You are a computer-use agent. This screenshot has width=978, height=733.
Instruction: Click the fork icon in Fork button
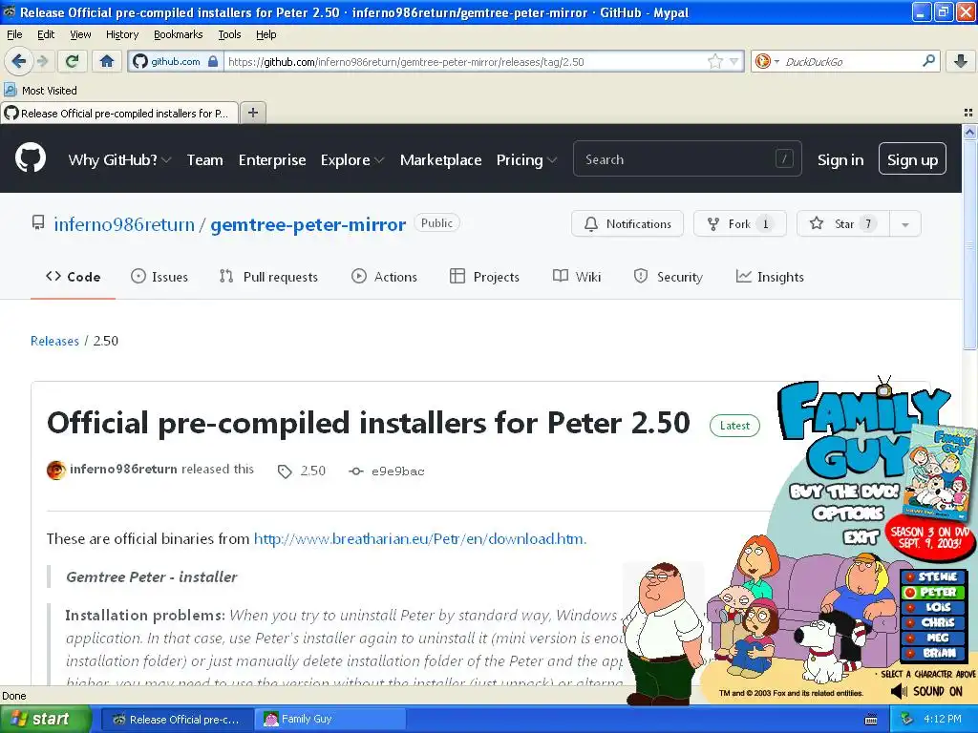point(712,223)
